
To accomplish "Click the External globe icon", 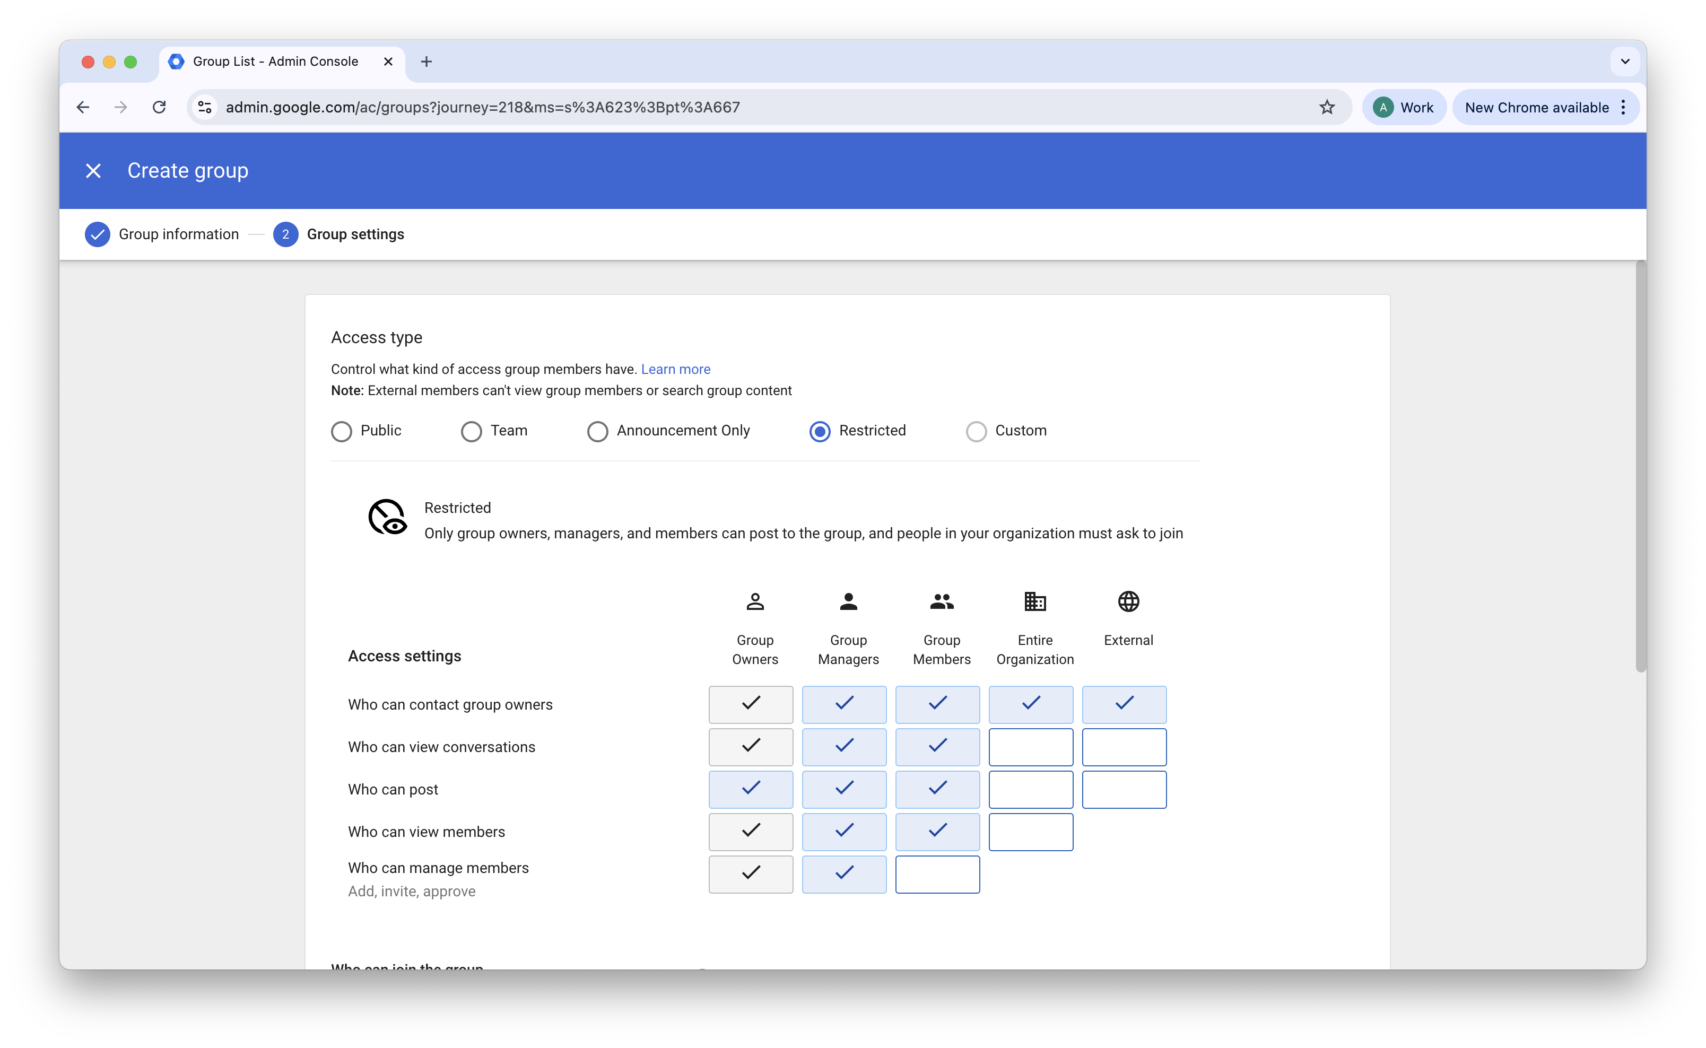I will (x=1128, y=601).
